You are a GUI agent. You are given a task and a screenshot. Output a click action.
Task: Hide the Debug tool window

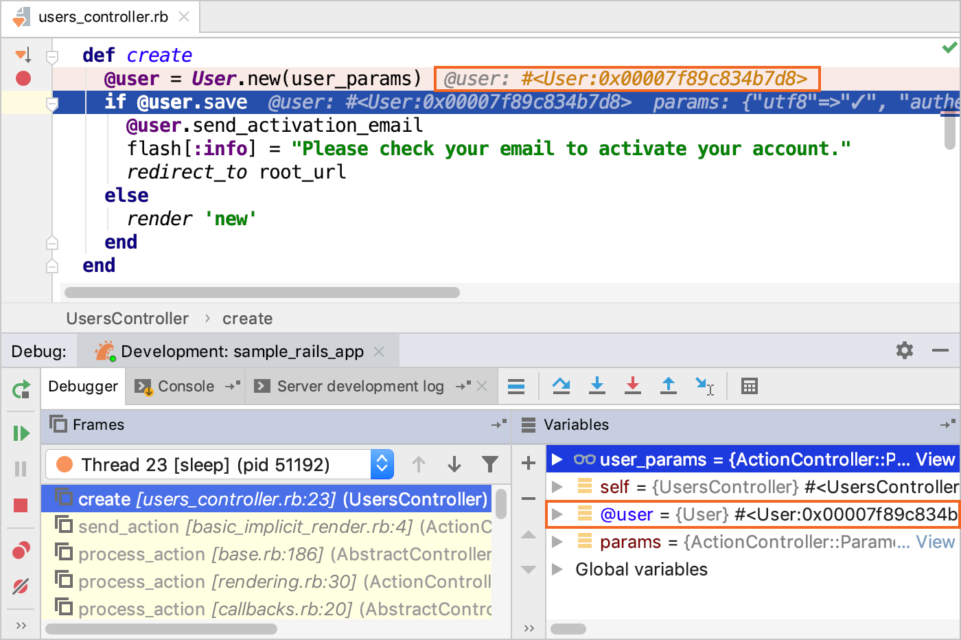pyautogui.click(x=940, y=350)
